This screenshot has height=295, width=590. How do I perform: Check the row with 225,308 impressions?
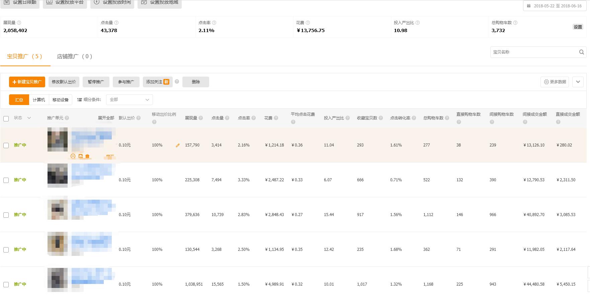click(6, 180)
